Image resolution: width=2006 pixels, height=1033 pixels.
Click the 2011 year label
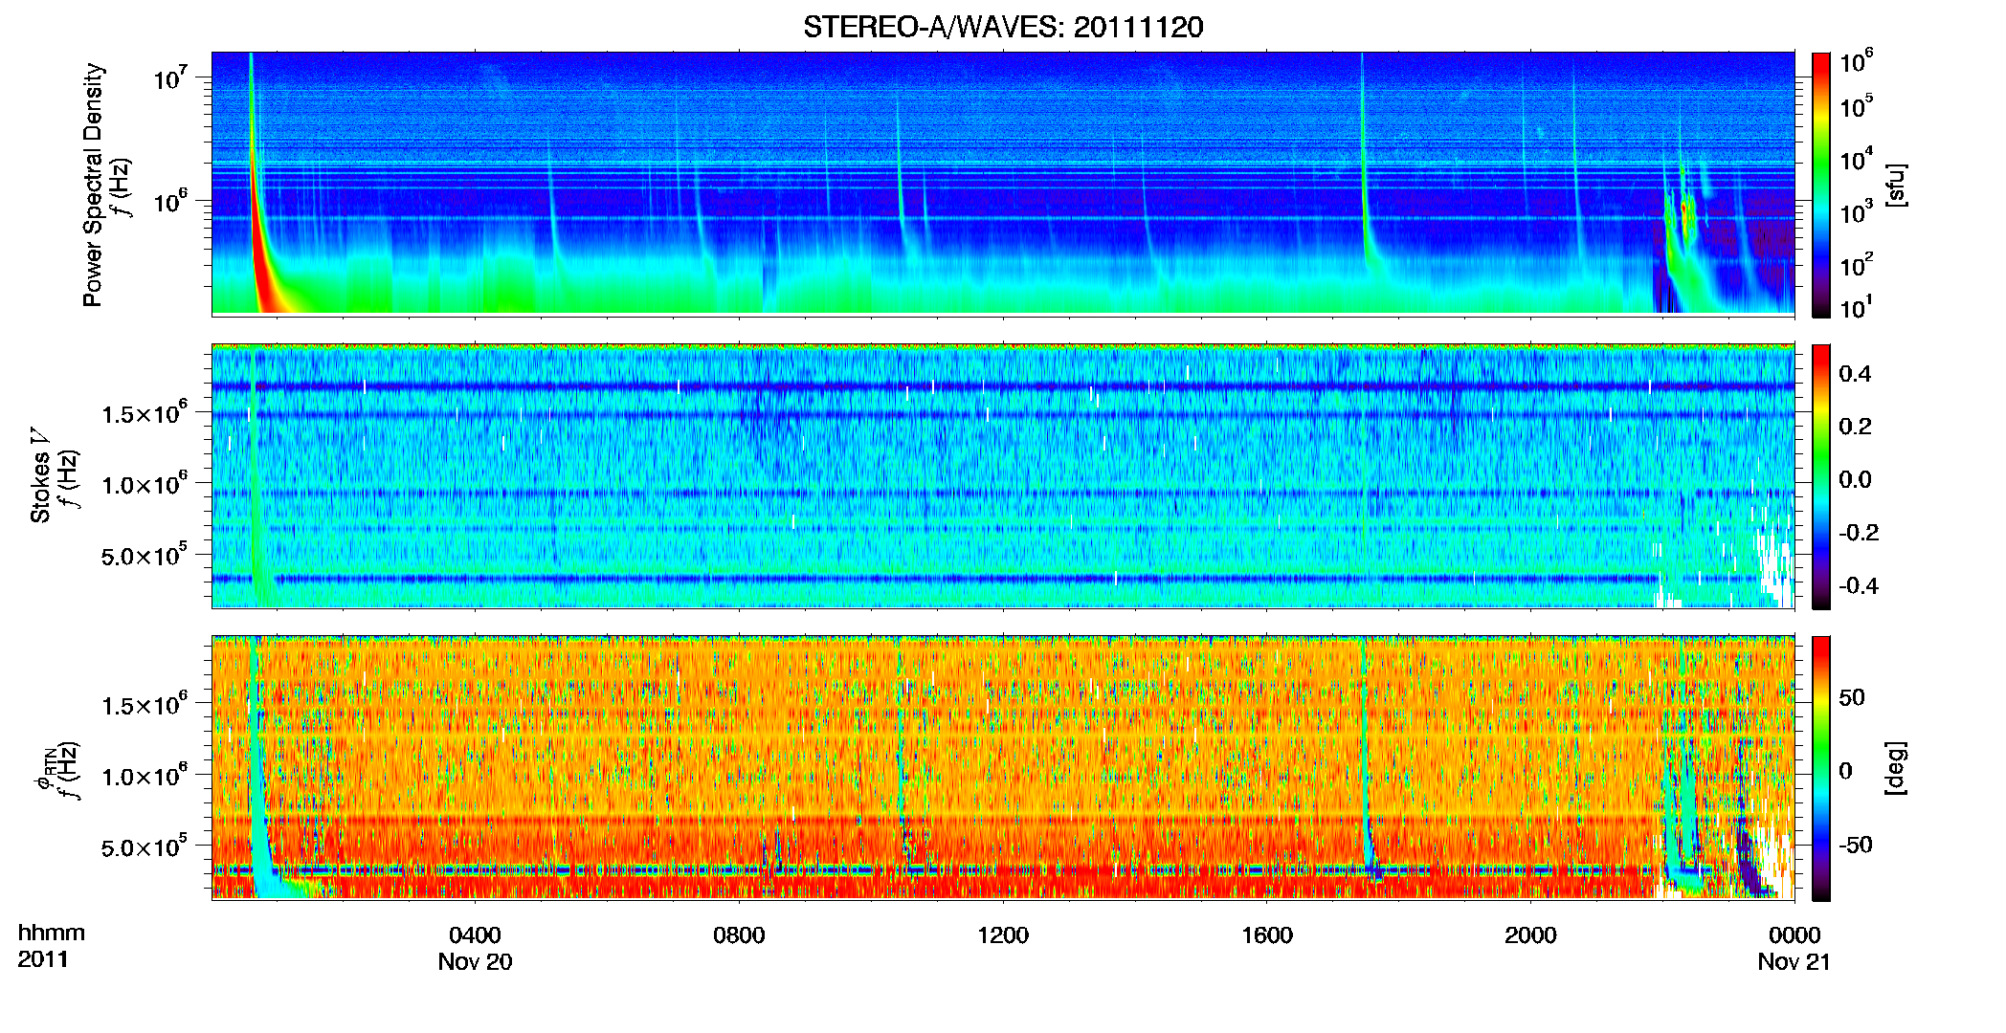(x=43, y=959)
